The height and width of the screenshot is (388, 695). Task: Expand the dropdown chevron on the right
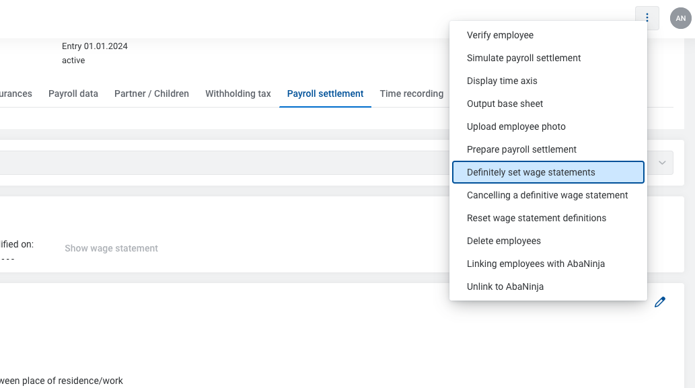point(662,163)
